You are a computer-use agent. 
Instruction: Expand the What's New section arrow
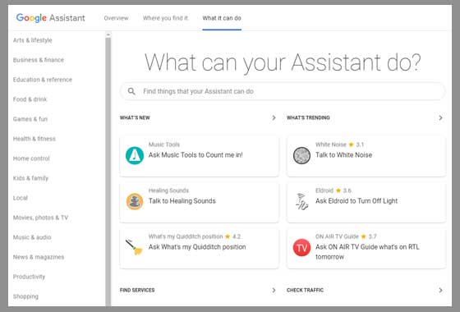tap(274, 117)
